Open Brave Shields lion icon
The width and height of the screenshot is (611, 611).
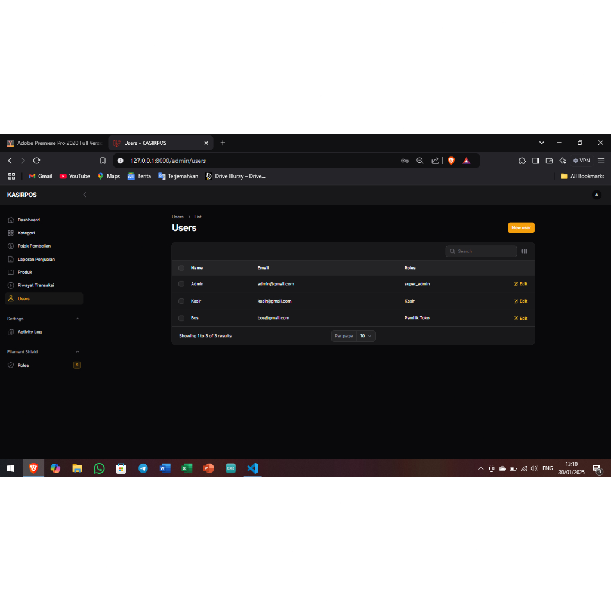[x=451, y=161]
